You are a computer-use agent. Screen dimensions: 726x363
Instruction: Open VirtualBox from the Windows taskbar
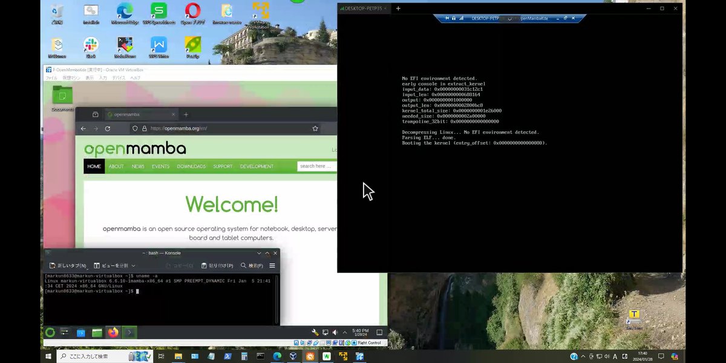pos(293,356)
